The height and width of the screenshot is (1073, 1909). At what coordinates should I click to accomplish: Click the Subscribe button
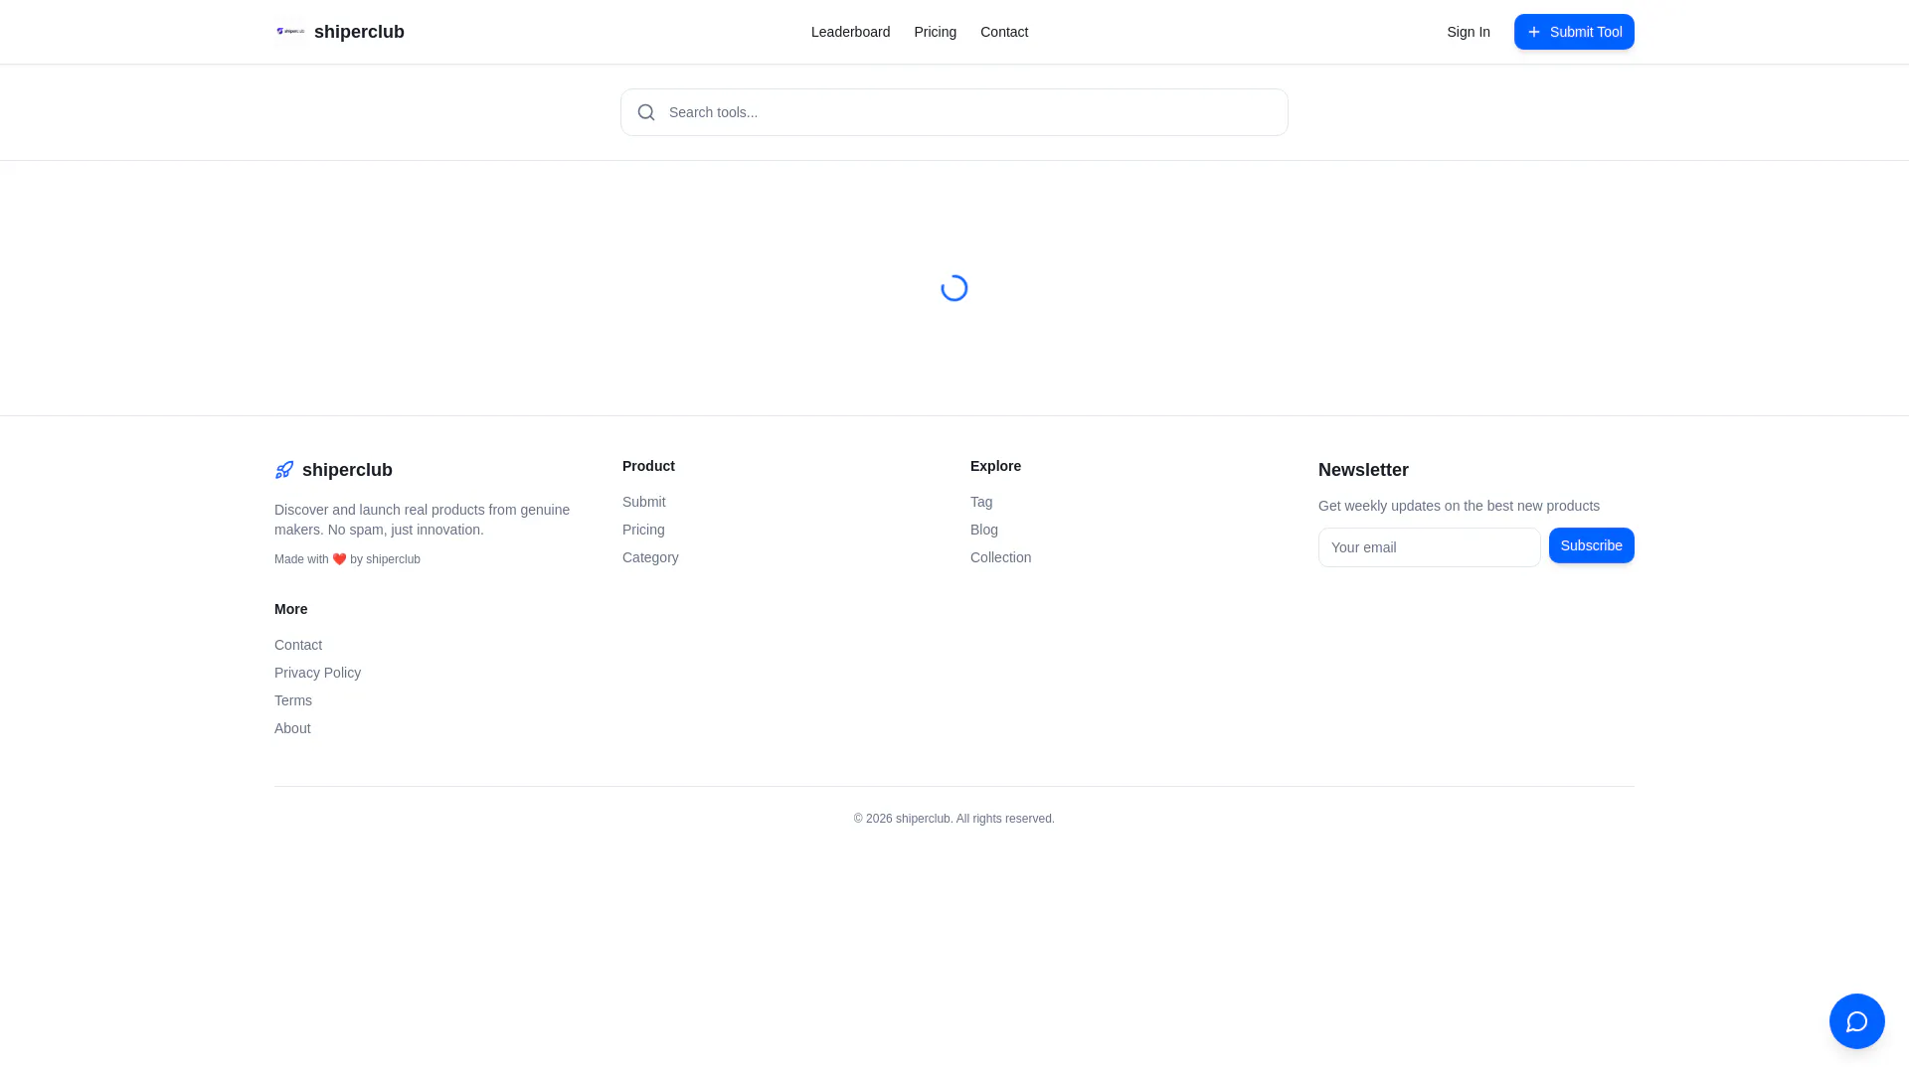pyautogui.click(x=1591, y=545)
